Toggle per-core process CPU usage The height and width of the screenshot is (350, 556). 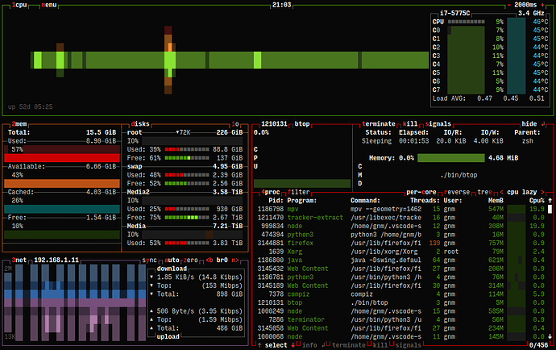pos(421,192)
